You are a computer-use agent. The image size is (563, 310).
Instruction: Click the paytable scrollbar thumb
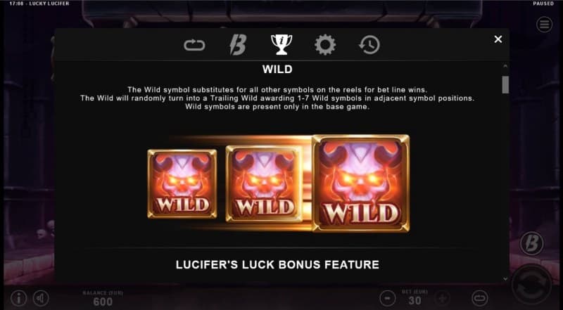[x=505, y=84]
